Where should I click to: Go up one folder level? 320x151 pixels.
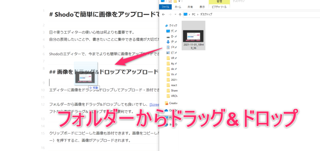[180, 14]
